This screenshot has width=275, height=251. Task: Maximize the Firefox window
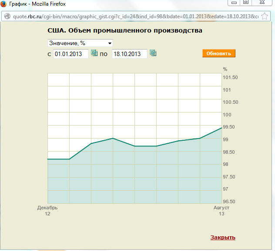[246, 2]
